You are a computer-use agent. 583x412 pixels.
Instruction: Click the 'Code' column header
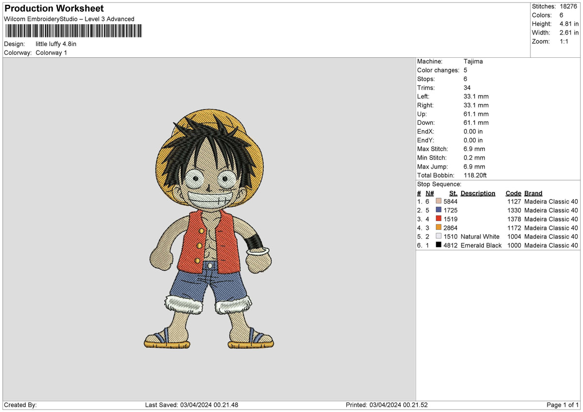(513, 193)
